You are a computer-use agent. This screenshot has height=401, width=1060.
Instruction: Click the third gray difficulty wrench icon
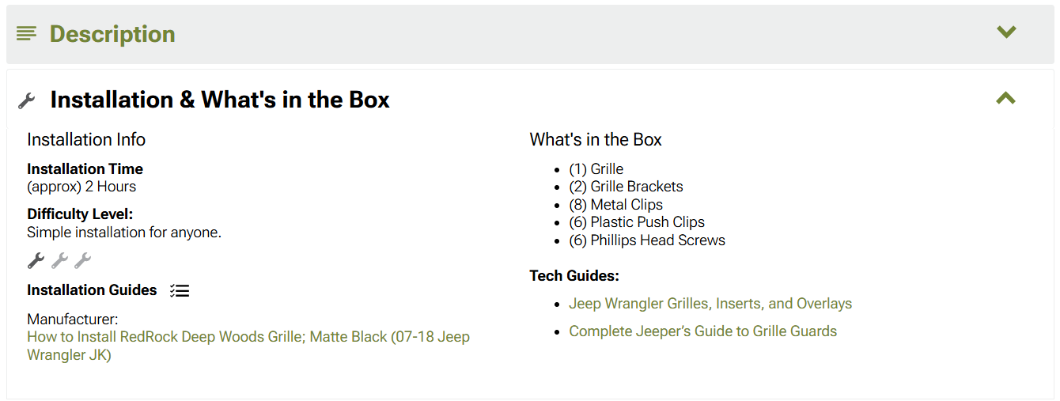point(82,260)
